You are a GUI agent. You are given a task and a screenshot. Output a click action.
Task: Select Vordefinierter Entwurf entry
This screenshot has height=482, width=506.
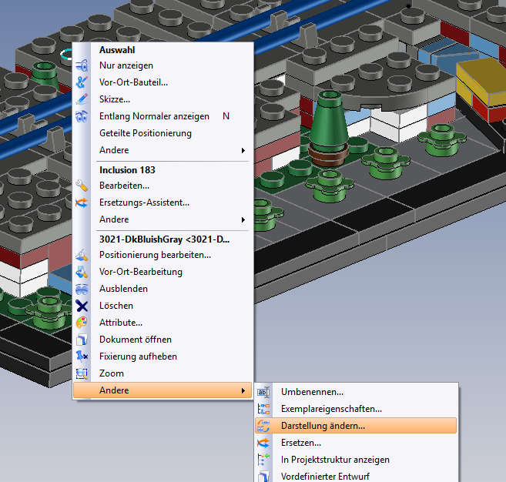coord(356,476)
